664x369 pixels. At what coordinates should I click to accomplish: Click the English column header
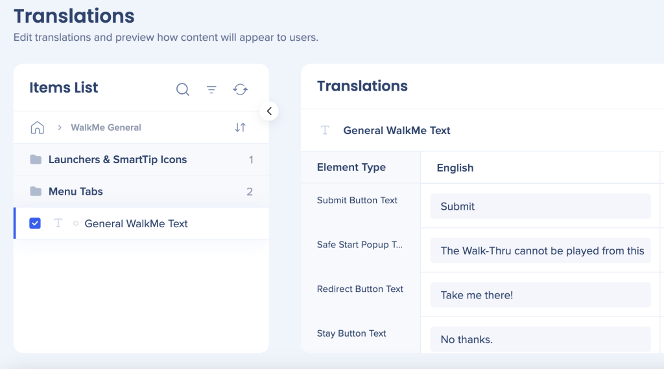455,168
